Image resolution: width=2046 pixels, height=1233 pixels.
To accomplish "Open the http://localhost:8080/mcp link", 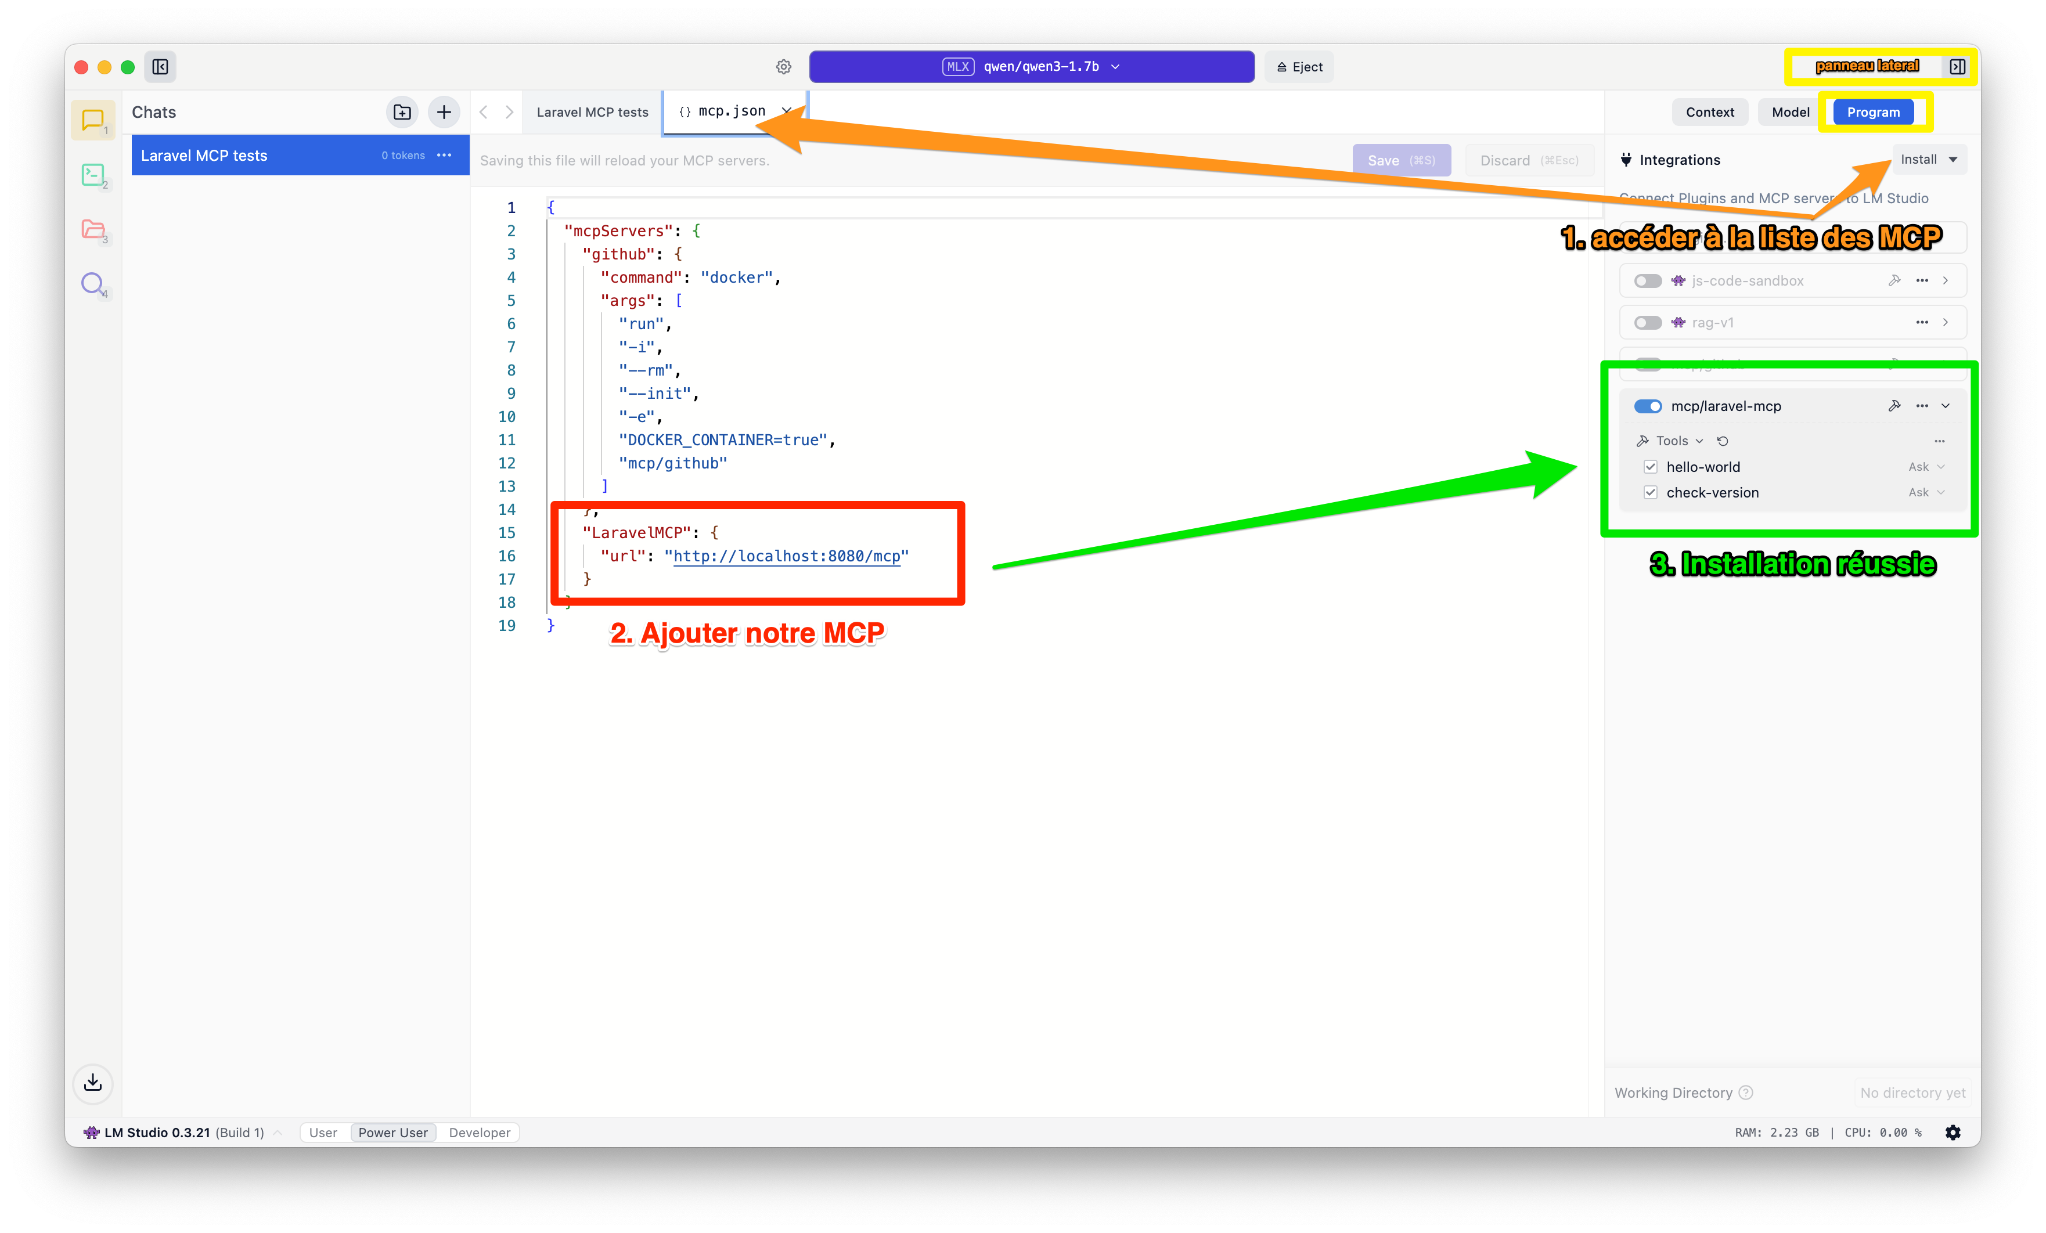I will coord(786,556).
